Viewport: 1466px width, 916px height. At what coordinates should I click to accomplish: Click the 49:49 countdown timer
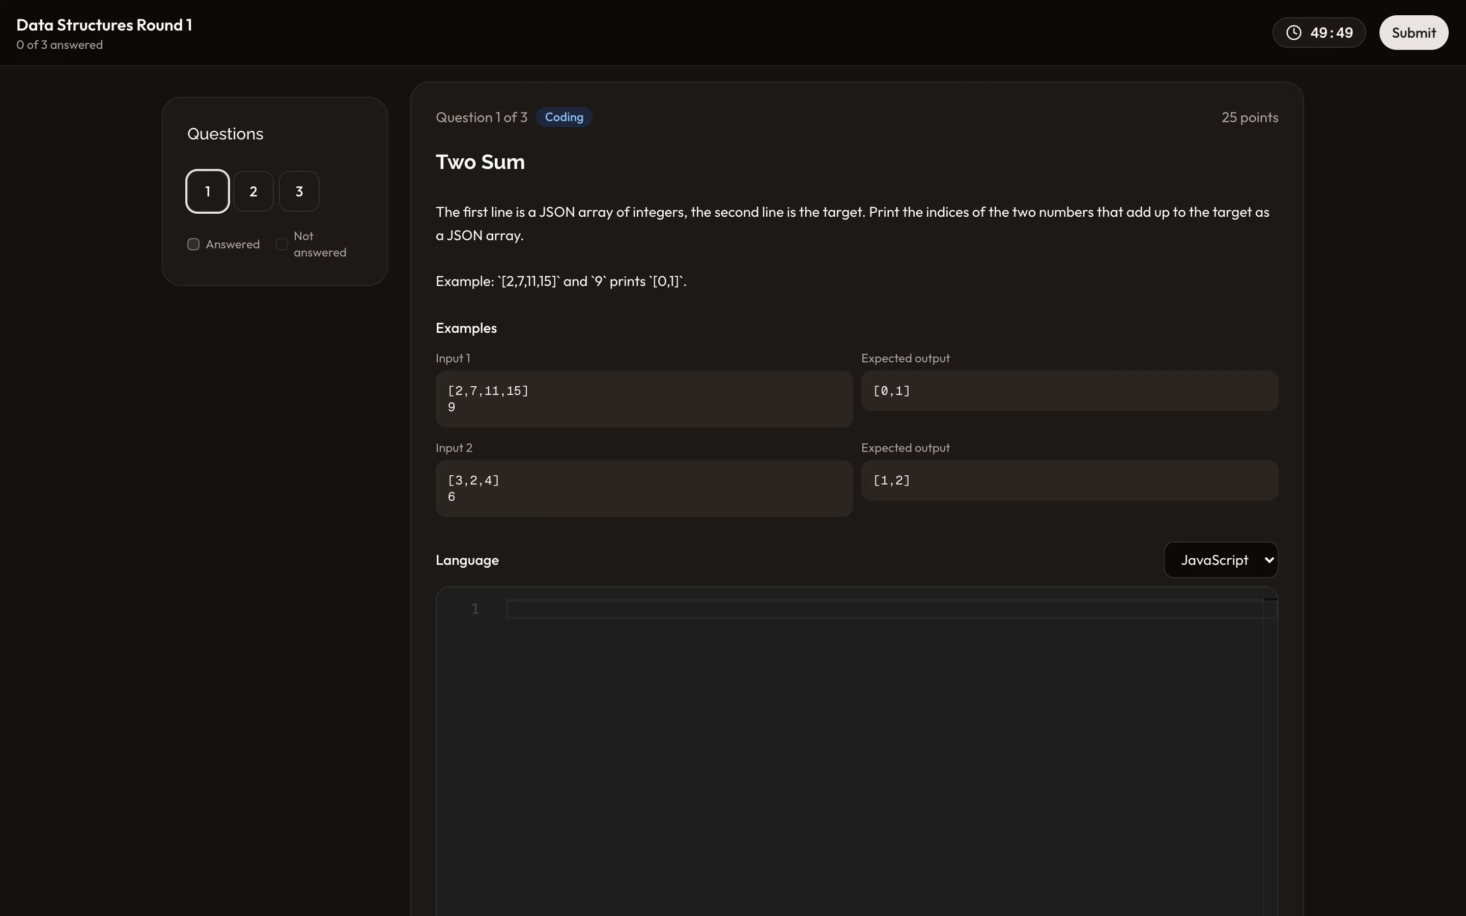(x=1331, y=33)
